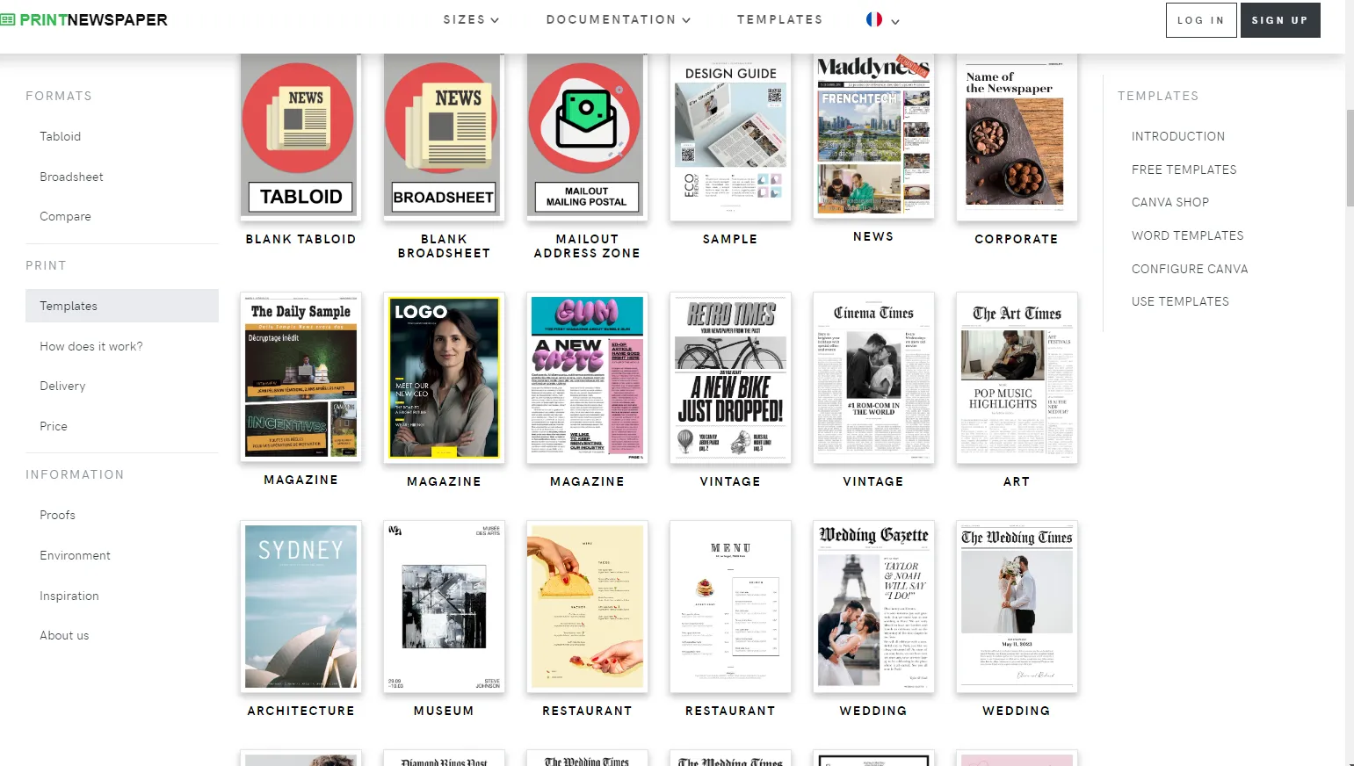Open the Retro Times vintage template
Screen dimensions: 1354x766
click(729, 378)
